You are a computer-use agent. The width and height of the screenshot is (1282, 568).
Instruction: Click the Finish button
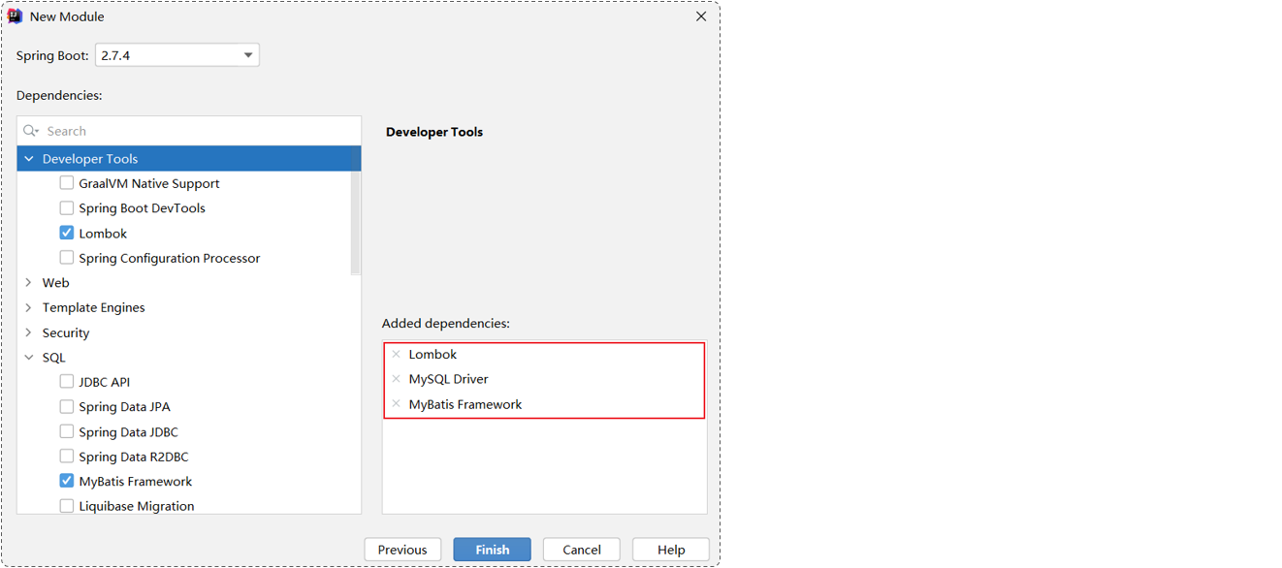(493, 550)
